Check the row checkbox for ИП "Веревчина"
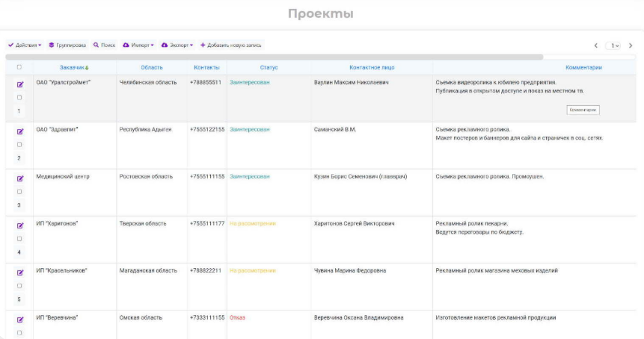Screen dimensions: 644x339 pos(19,333)
